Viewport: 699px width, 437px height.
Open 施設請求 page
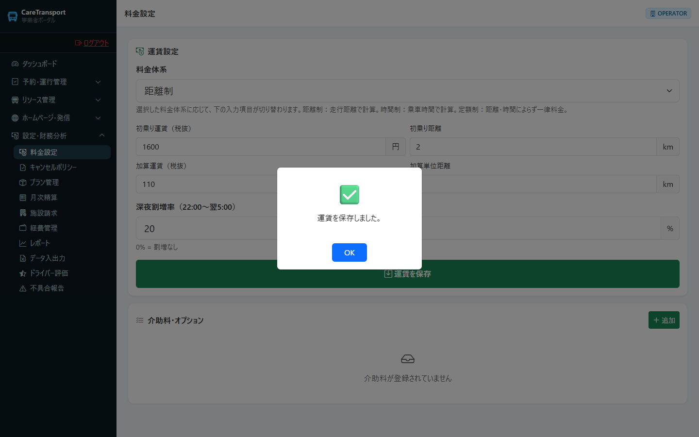click(x=62, y=213)
